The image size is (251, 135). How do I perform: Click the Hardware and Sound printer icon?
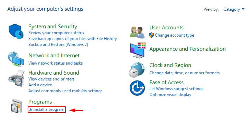click(x=16, y=78)
